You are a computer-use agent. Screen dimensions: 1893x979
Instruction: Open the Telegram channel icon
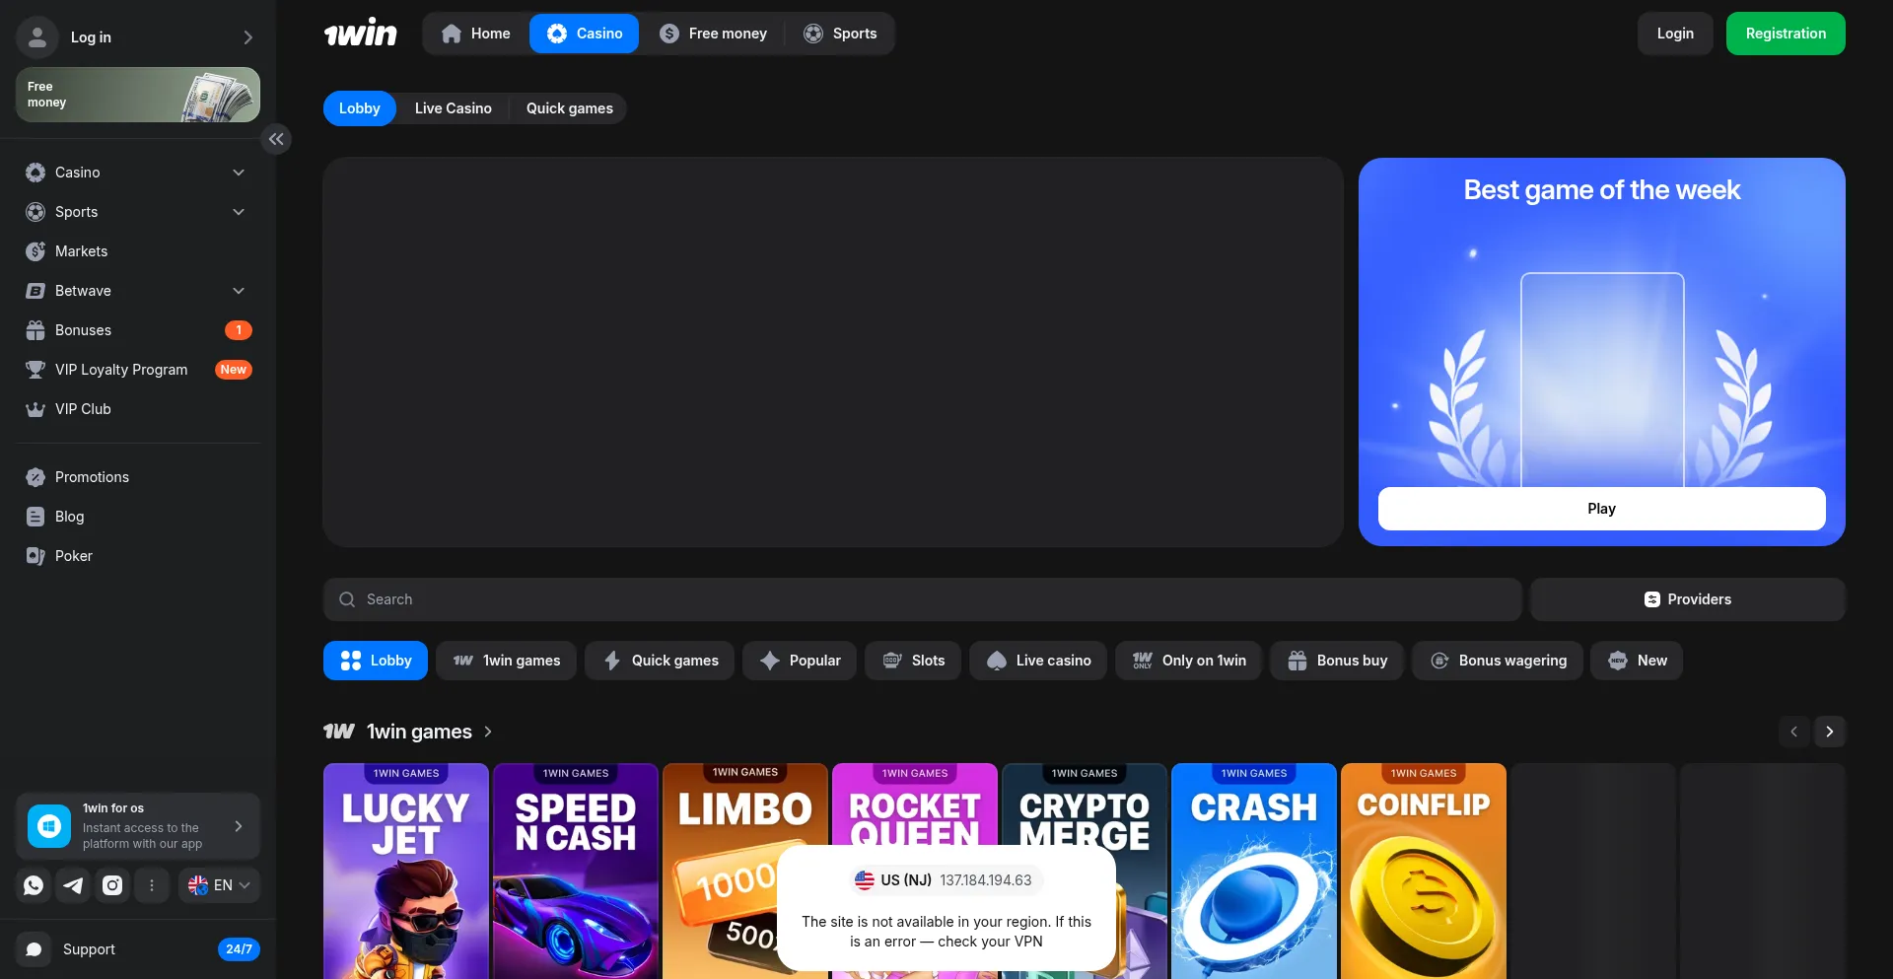click(73, 885)
